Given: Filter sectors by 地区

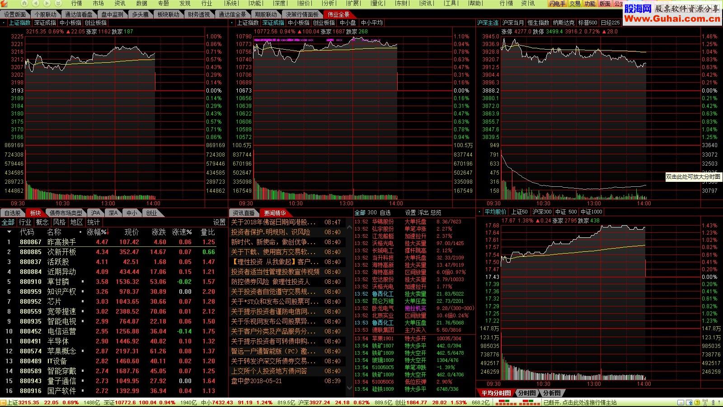Looking at the screenshot, I should [76, 222].
